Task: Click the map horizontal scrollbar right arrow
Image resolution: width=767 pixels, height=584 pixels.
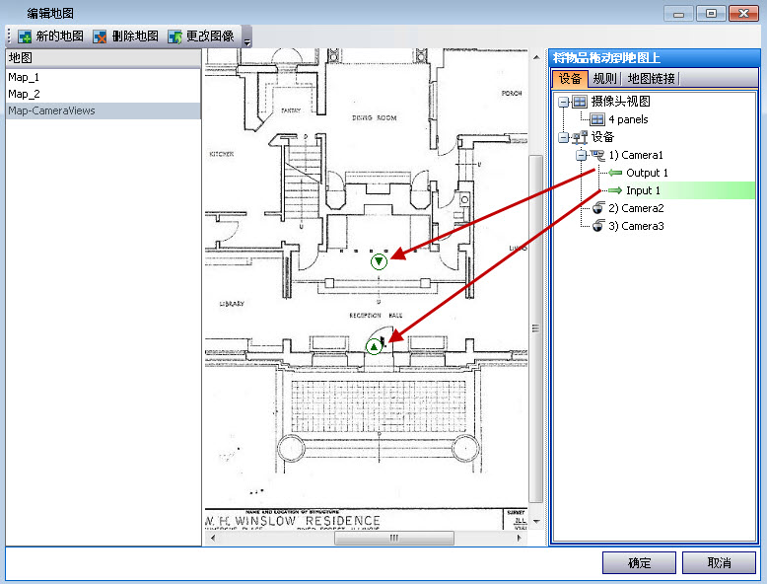Action: click(x=519, y=538)
